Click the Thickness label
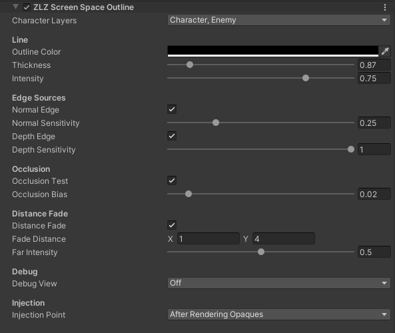 point(31,65)
